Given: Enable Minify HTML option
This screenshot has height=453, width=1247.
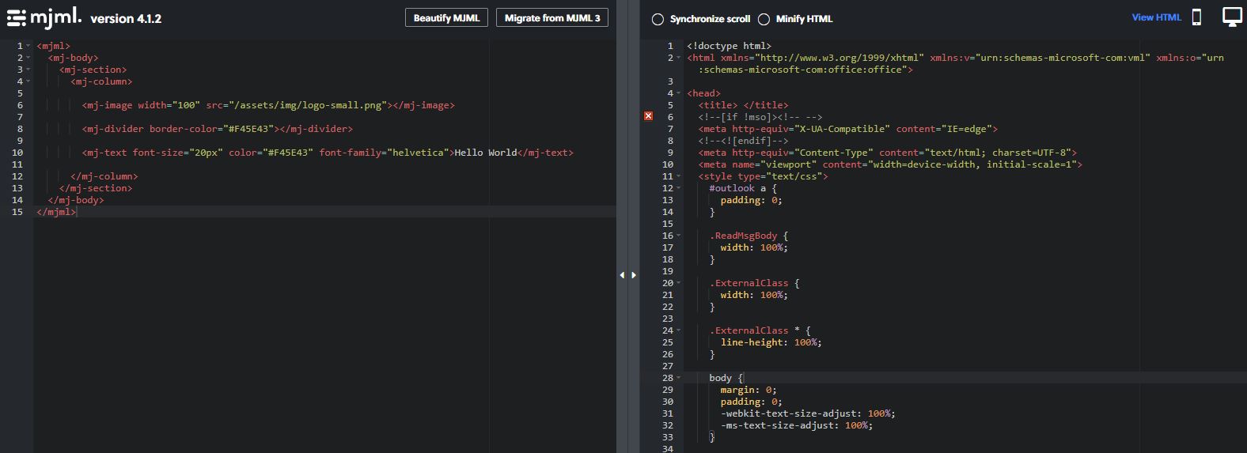Looking at the screenshot, I should 764,19.
